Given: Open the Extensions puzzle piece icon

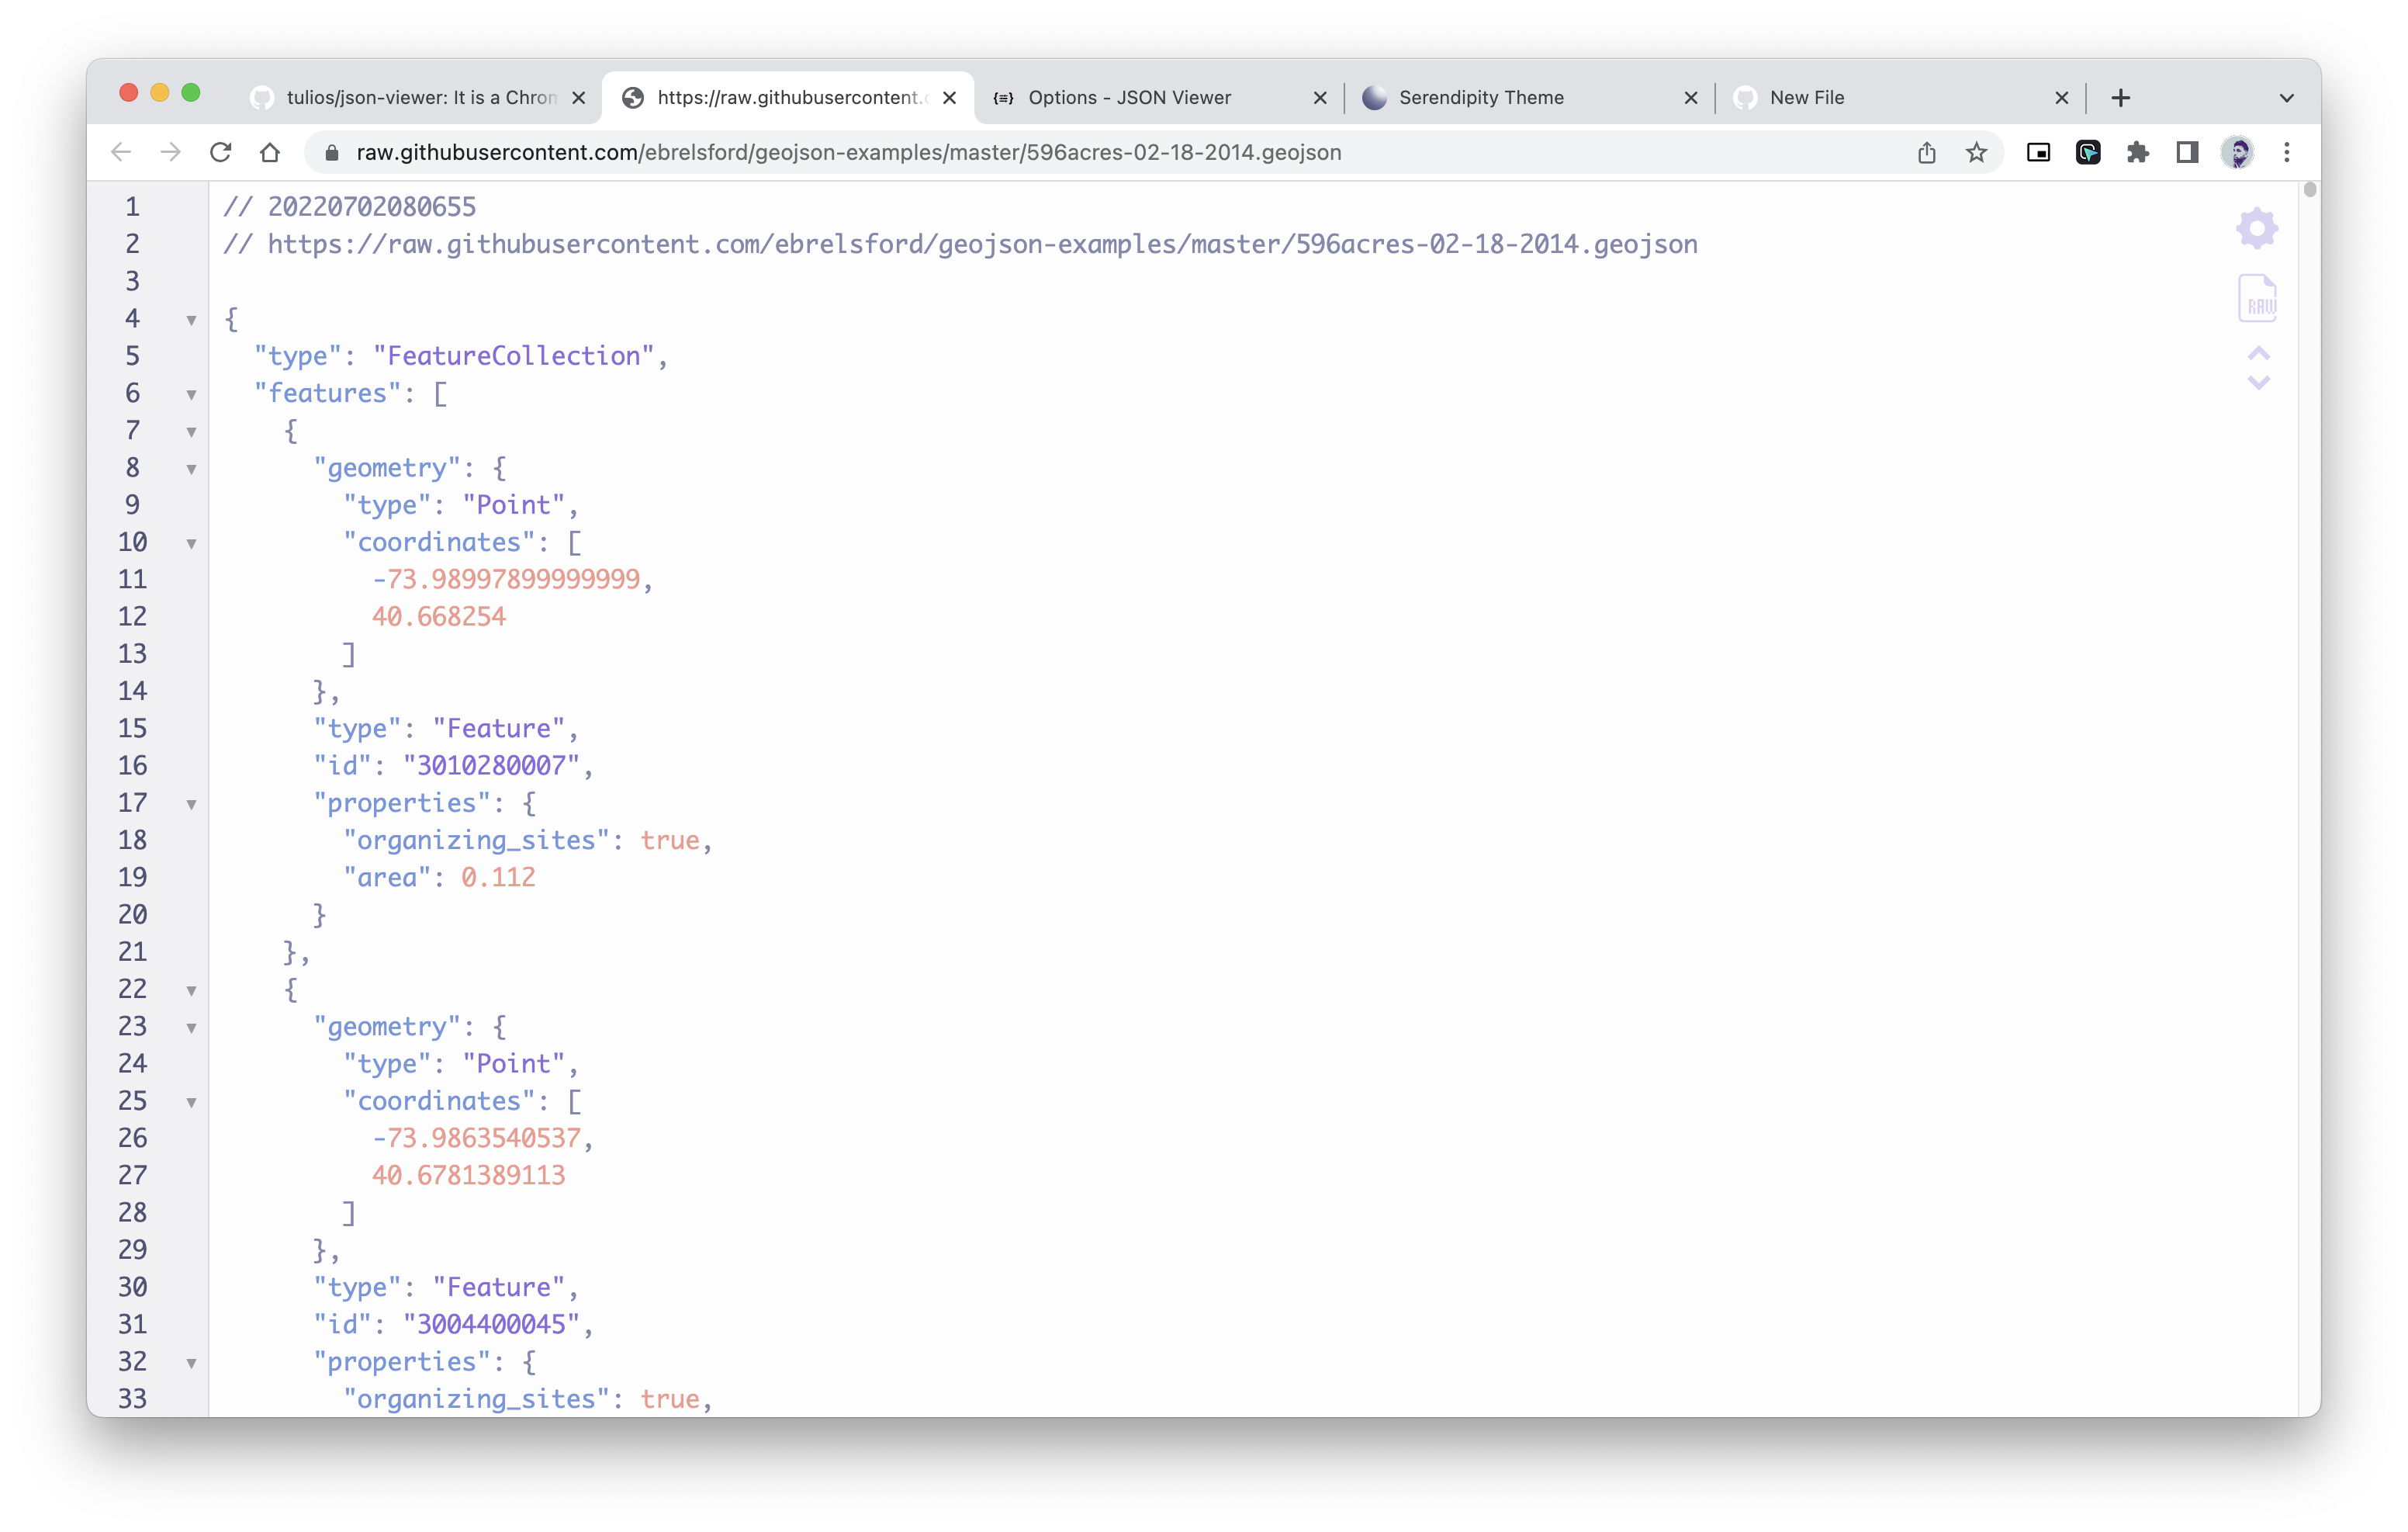Looking at the screenshot, I should [2138, 153].
